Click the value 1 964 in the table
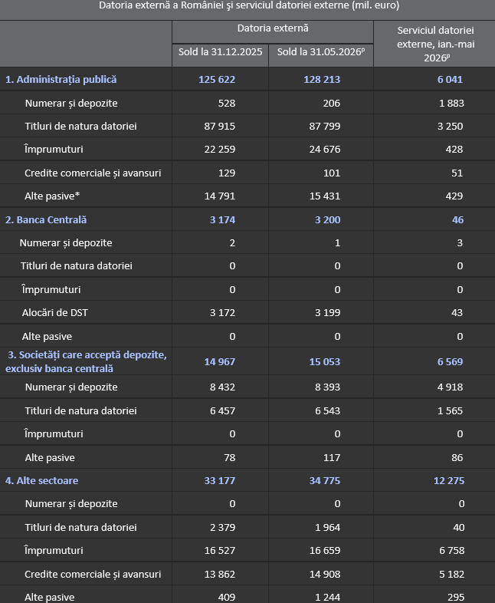 pos(327,527)
